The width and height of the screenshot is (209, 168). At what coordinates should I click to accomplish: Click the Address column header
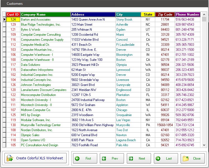pyautogui.click(x=93, y=15)
